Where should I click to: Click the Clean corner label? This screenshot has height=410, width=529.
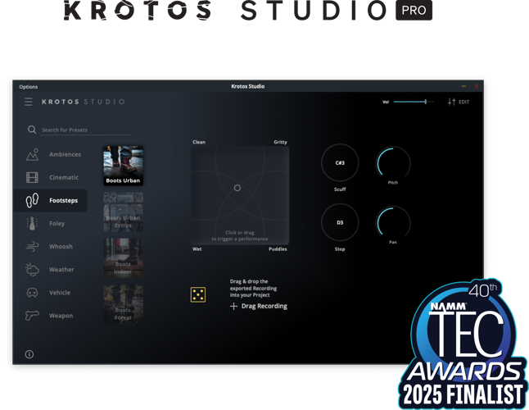click(199, 142)
